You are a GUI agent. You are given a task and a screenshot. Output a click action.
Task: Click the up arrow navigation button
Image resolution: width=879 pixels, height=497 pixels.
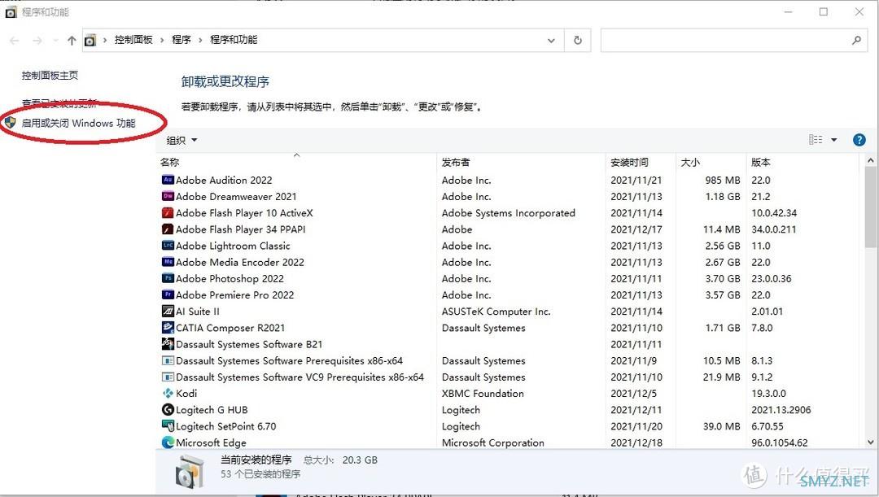click(72, 41)
